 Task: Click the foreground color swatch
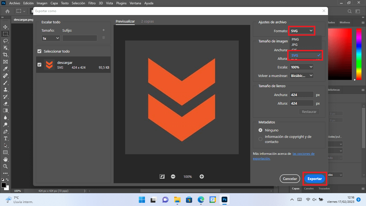(4, 185)
